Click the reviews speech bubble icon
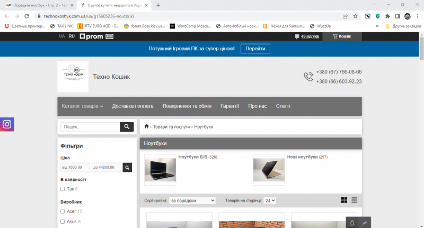 [297, 37]
